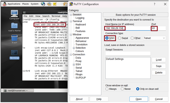170x103 pixels.
Task: Collapse the Window category tree node
Action: (71, 35)
